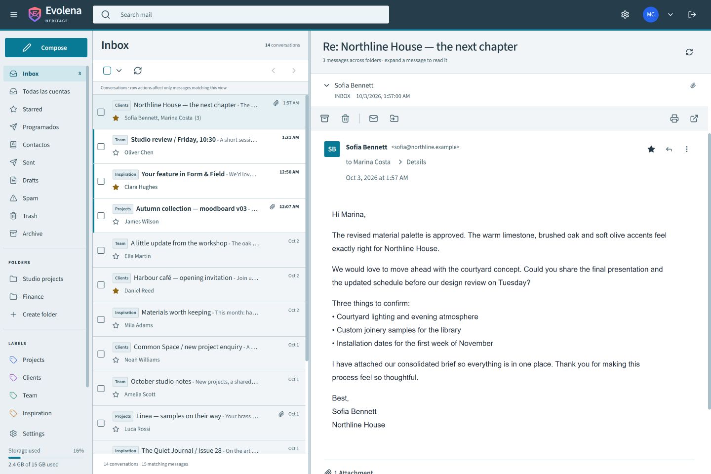Move message to folder icon
The image size is (711, 474).
pos(394,118)
